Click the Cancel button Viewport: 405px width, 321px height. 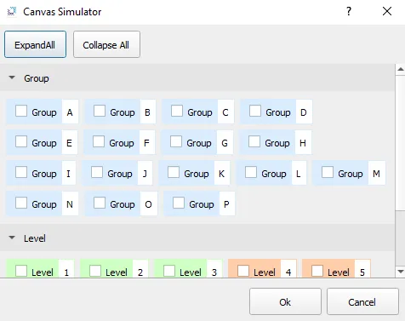click(x=362, y=301)
